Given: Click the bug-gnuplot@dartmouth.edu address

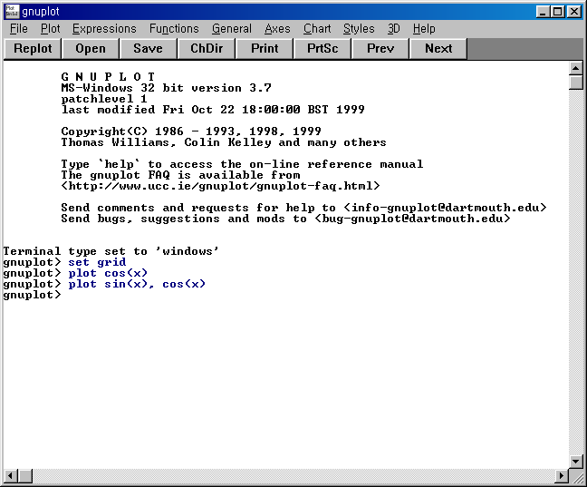Looking at the screenshot, I should (412, 219).
